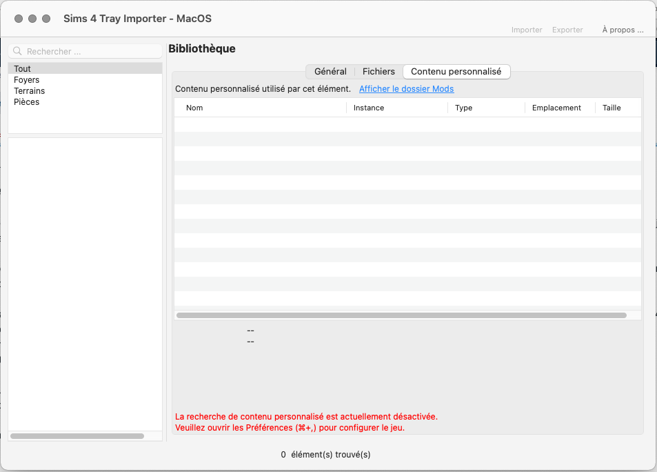Sort by the Nom column header

point(261,108)
